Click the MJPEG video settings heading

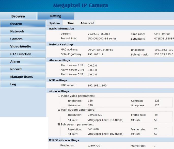64,140
